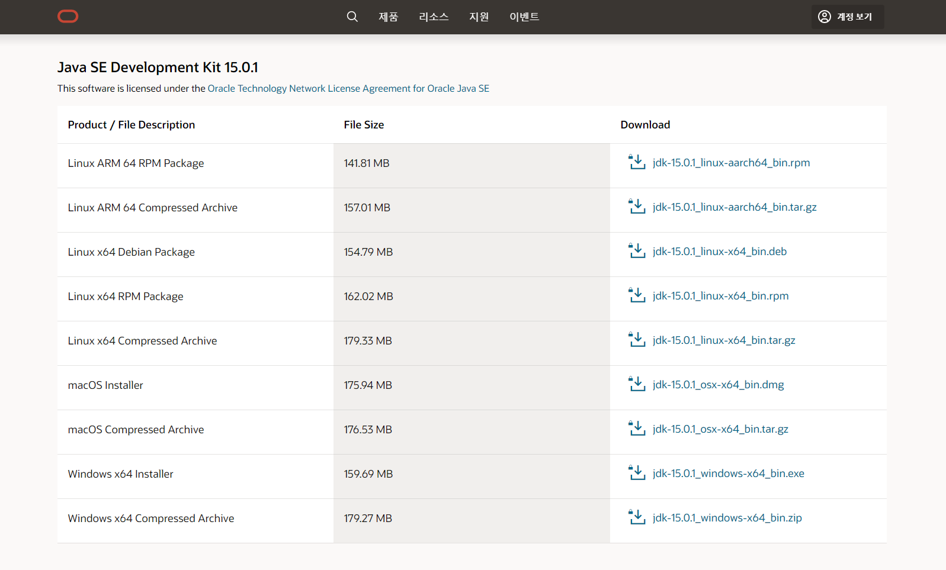
Task: Select the Java SE Development Kit 15.0.1 heading
Action: click(158, 67)
